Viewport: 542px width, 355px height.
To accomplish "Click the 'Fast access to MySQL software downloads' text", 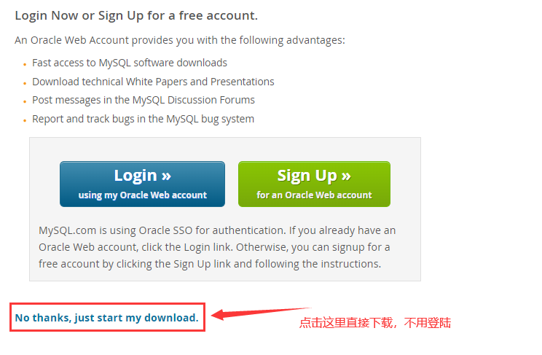I will coord(130,63).
